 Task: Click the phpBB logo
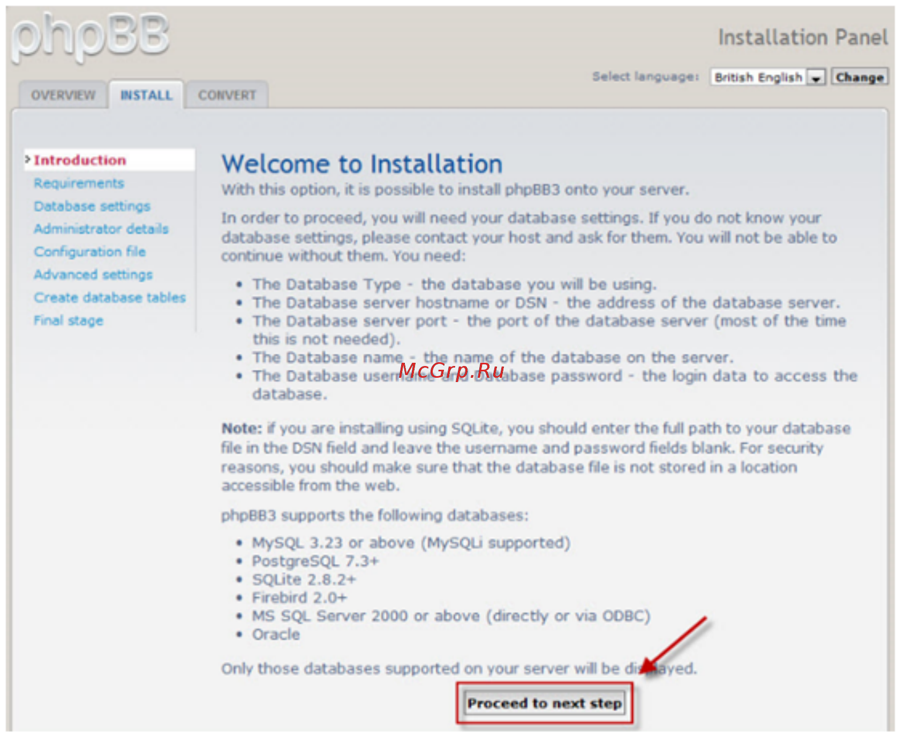(91, 38)
